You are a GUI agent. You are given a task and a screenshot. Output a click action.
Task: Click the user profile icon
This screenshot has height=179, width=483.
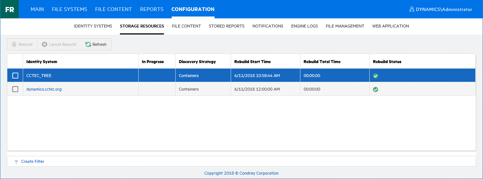point(411,9)
